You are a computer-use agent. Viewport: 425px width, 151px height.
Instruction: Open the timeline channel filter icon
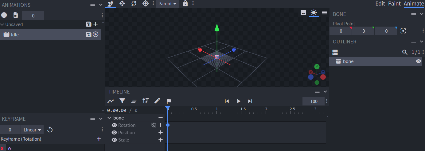point(122,101)
